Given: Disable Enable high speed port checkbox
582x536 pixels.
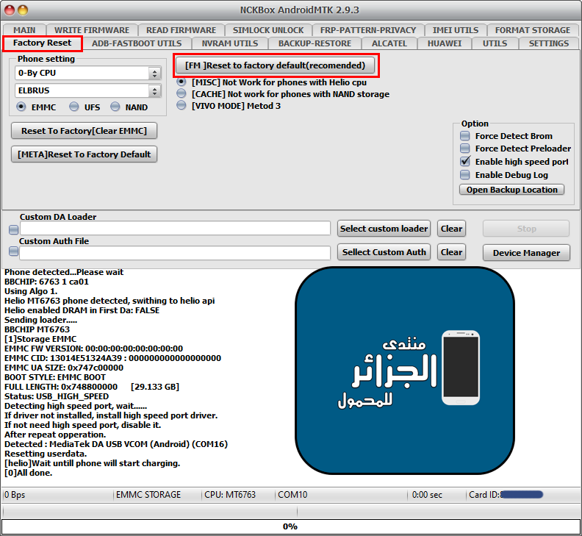Looking at the screenshot, I should [x=464, y=162].
